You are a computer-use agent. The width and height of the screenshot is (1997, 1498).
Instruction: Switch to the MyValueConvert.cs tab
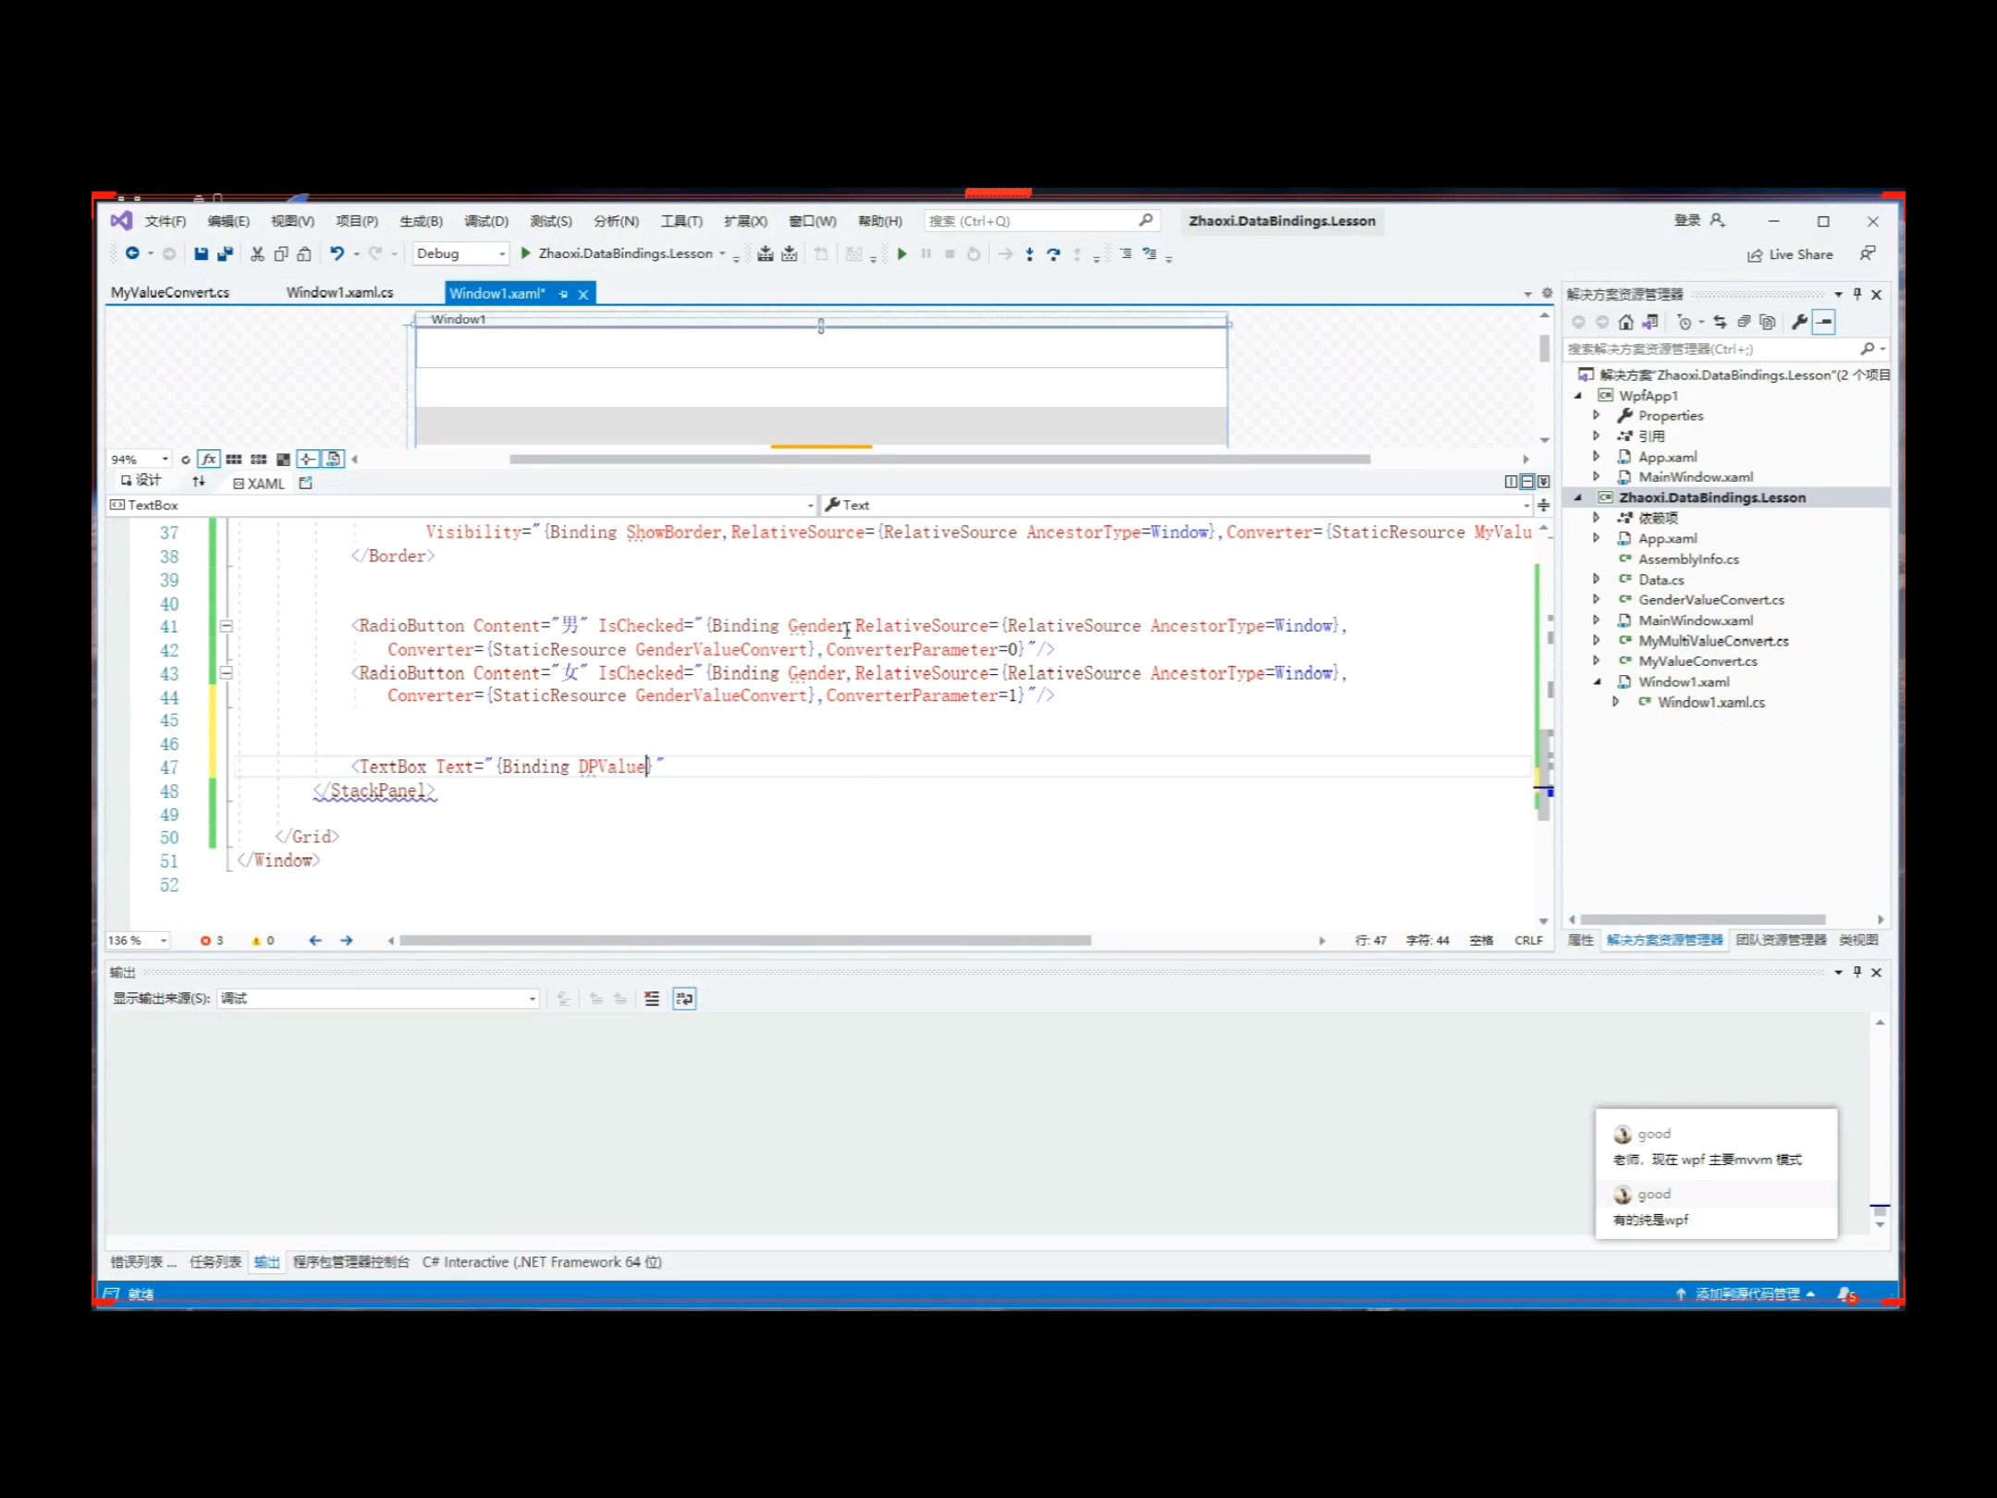pos(170,292)
